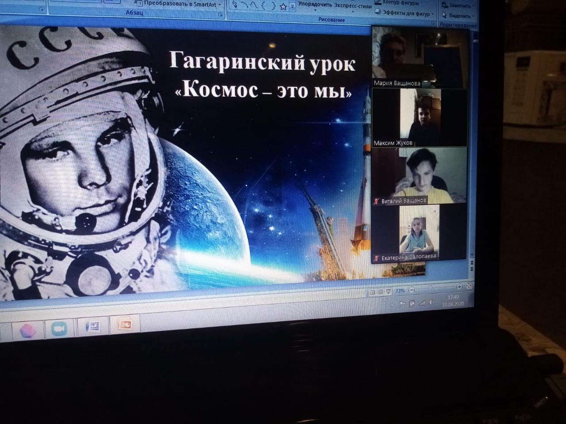Select the left brace shape

(x=263, y=5)
